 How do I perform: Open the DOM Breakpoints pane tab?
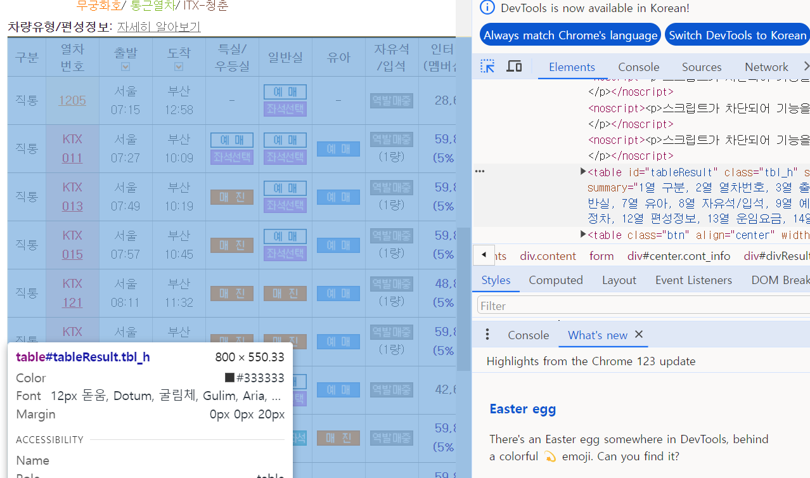pyautogui.click(x=780, y=280)
